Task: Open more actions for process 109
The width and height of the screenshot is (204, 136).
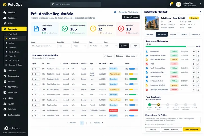Action: pyautogui.click(x=39, y=116)
